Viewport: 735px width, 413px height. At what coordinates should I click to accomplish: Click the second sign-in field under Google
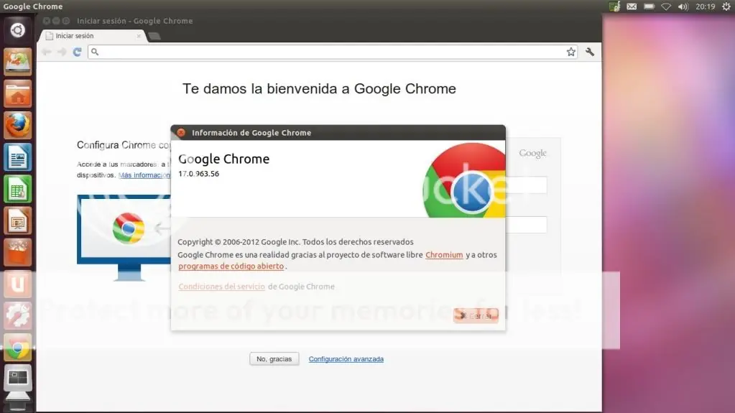[x=527, y=225]
